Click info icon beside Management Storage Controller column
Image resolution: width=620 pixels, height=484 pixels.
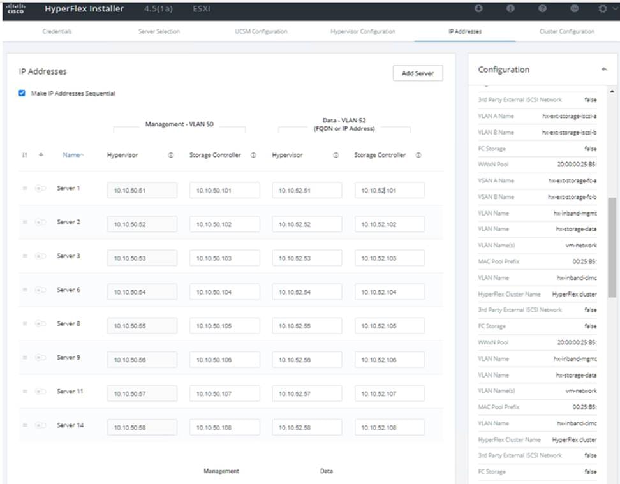click(253, 155)
